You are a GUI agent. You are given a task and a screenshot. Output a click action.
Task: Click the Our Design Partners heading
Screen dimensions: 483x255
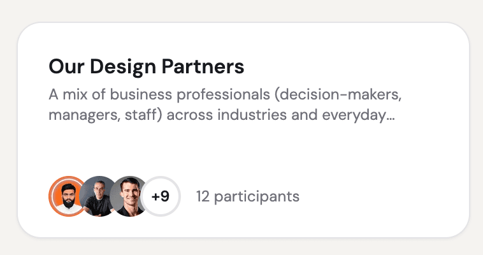pyautogui.click(x=146, y=66)
